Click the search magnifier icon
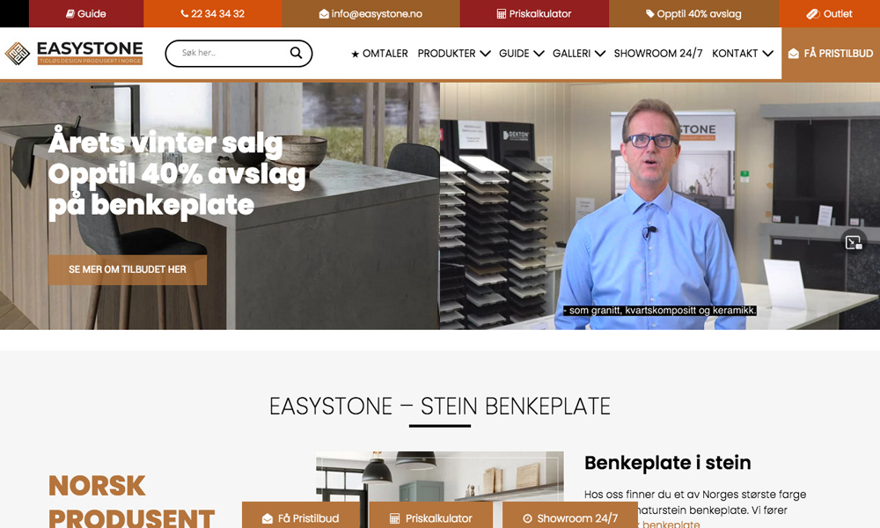The image size is (880, 528). click(296, 53)
